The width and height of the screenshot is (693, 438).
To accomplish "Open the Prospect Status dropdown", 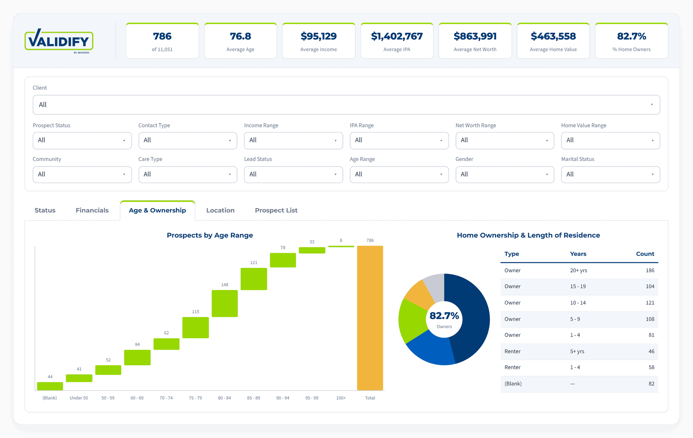I will pyautogui.click(x=82, y=141).
